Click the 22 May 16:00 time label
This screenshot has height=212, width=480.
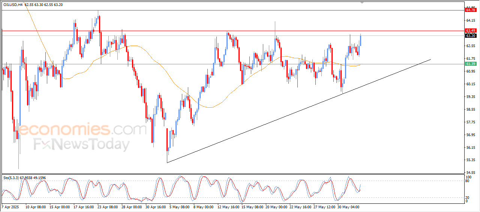(300, 206)
